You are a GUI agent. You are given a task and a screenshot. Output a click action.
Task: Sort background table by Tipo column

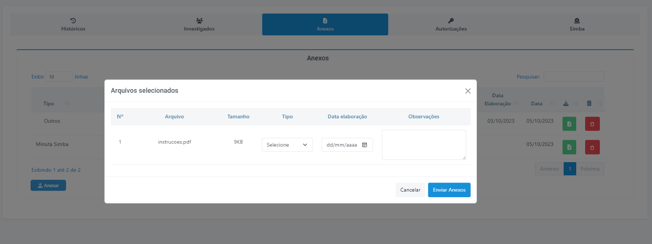[x=48, y=104]
